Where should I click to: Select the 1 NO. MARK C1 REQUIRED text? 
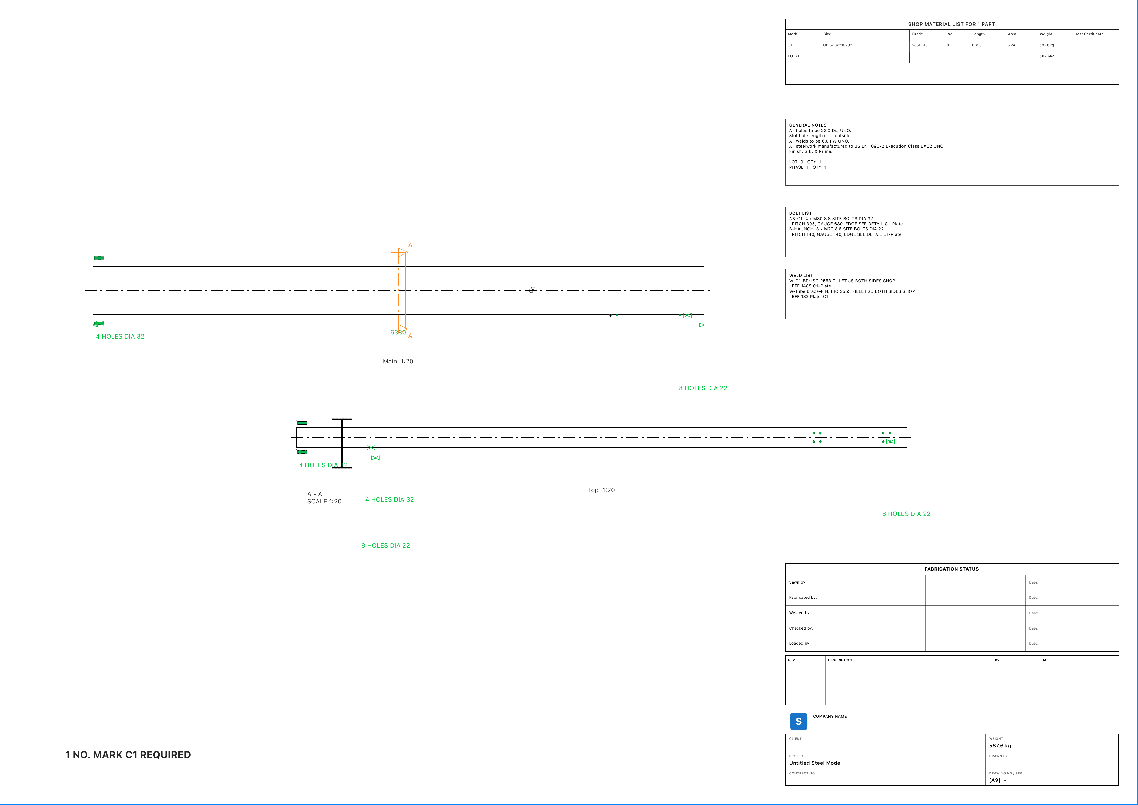click(x=128, y=755)
